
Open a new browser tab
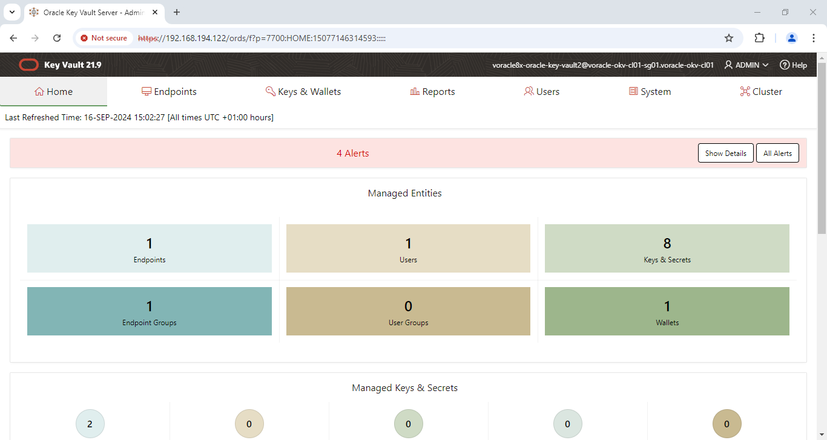point(177,12)
